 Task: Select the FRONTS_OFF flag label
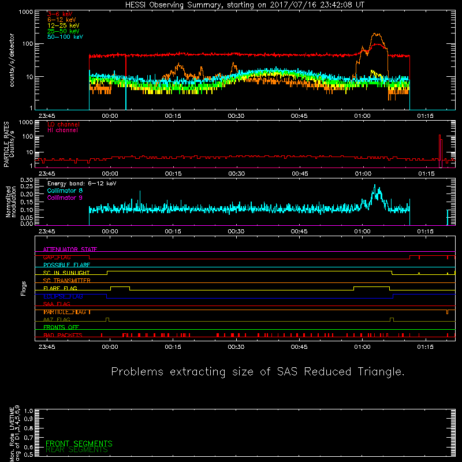61,327
